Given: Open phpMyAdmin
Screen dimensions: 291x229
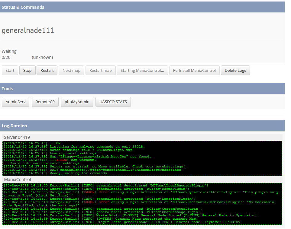Looking at the screenshot, I should [x=77, y=102].
